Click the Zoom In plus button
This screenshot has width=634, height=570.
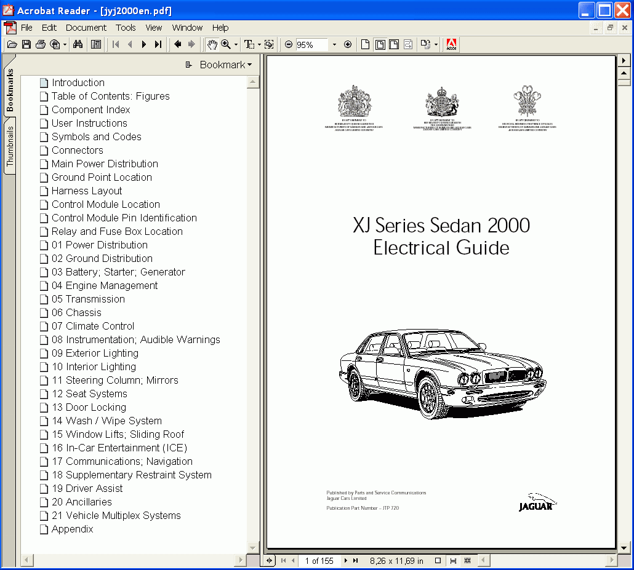(x=348, y=44)
